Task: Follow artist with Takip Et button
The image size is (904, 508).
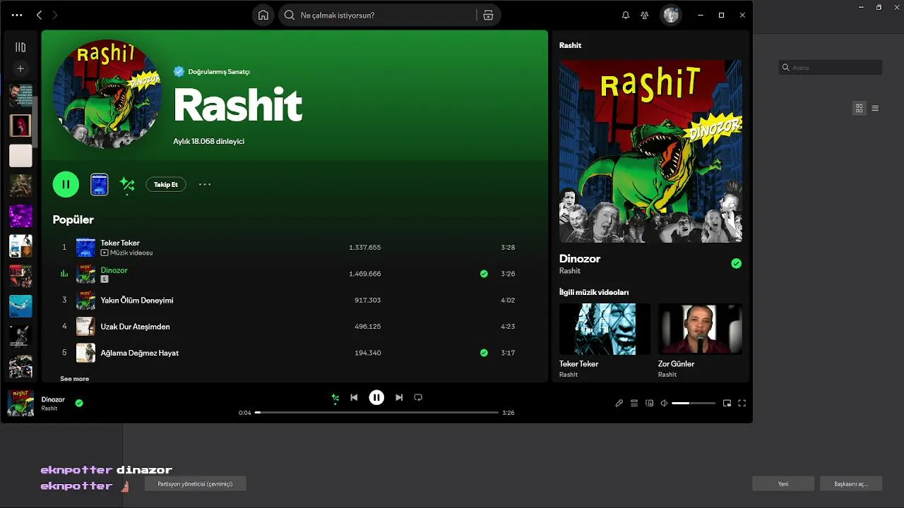Action: click(x=166, y=184)
